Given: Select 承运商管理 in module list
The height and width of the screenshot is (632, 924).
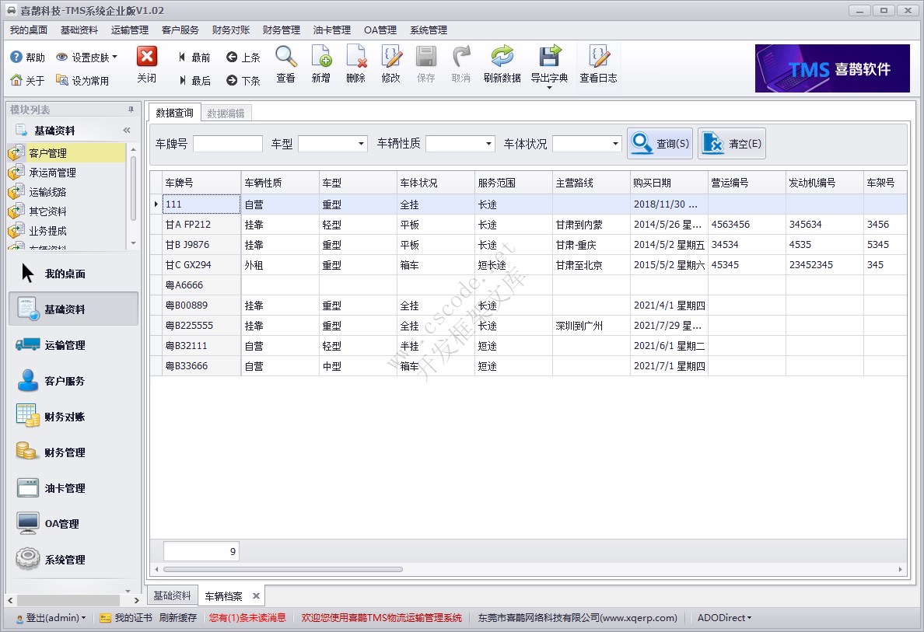Looking at the screenshot, I should 67,173.
